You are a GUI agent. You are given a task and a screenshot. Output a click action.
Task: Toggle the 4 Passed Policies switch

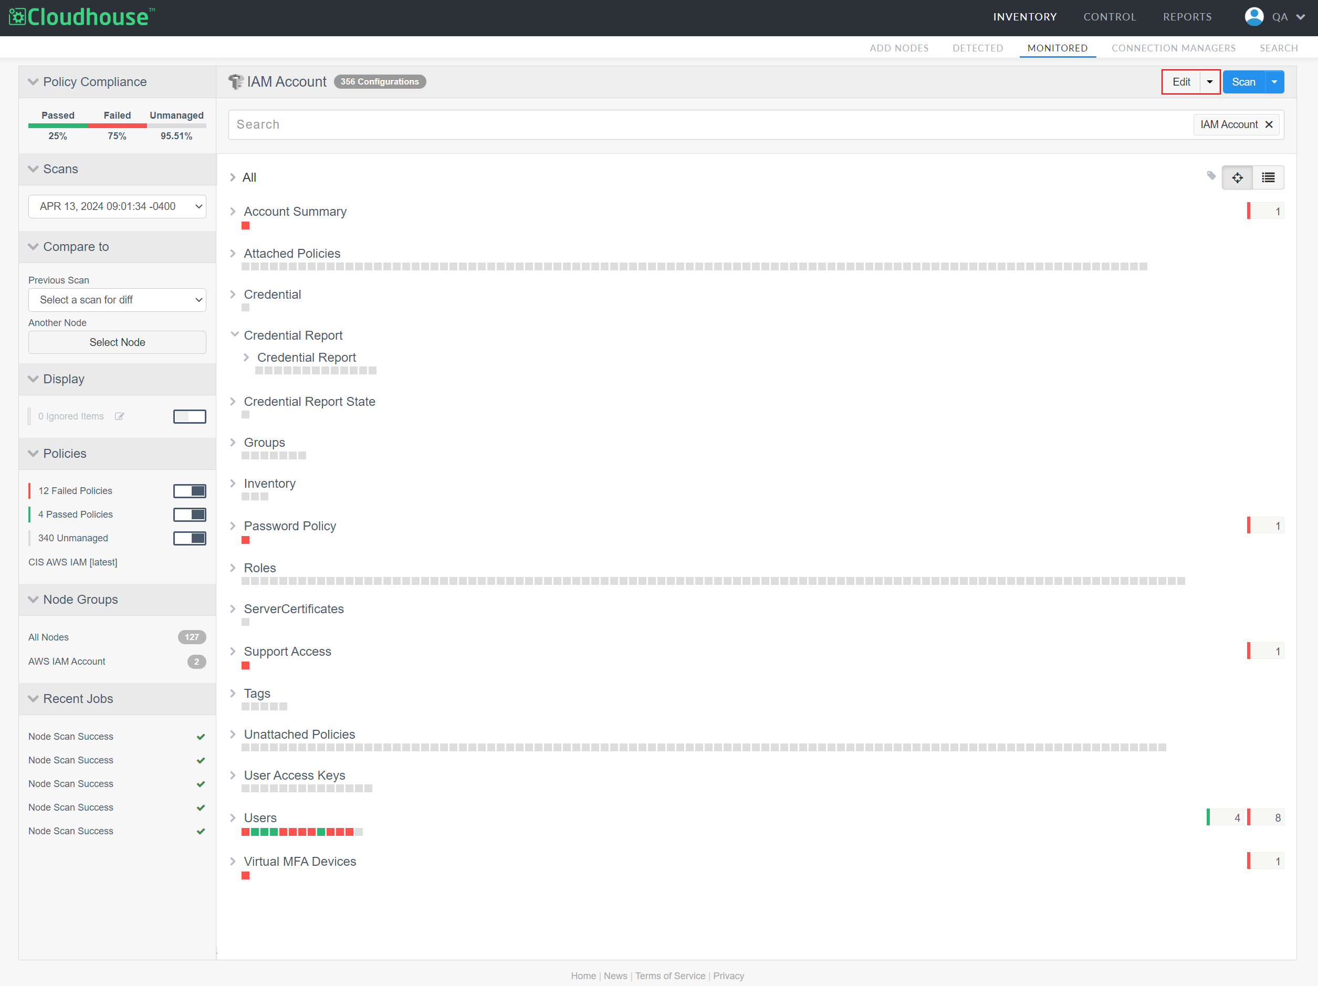[190, 515]
